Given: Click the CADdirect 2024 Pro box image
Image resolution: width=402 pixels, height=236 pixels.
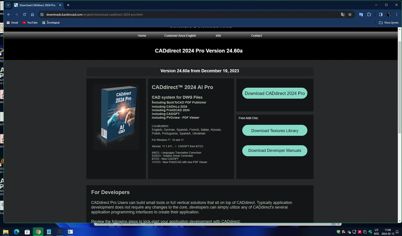Looking at the screenshot, I should [116, 117].
